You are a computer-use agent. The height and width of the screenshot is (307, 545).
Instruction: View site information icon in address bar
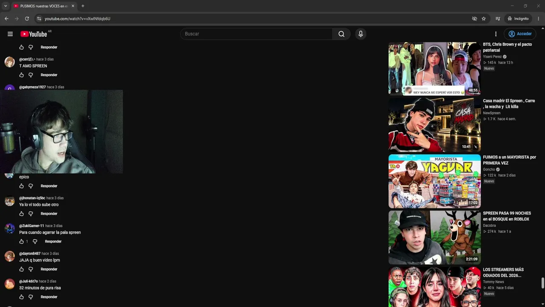click(x=39, y=19)
